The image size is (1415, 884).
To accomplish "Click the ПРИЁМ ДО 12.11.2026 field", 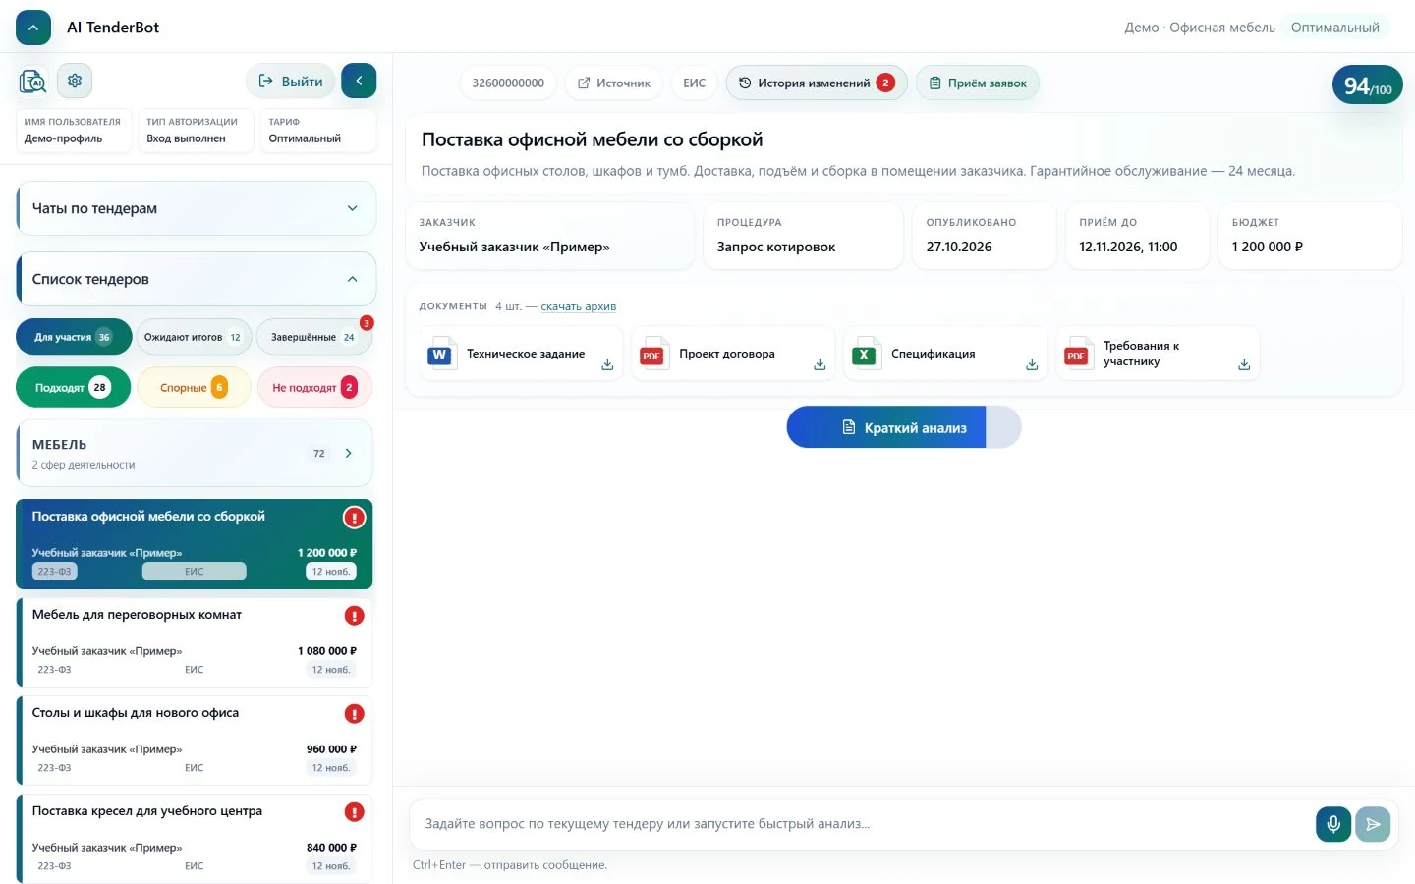I will point(1137,236).
